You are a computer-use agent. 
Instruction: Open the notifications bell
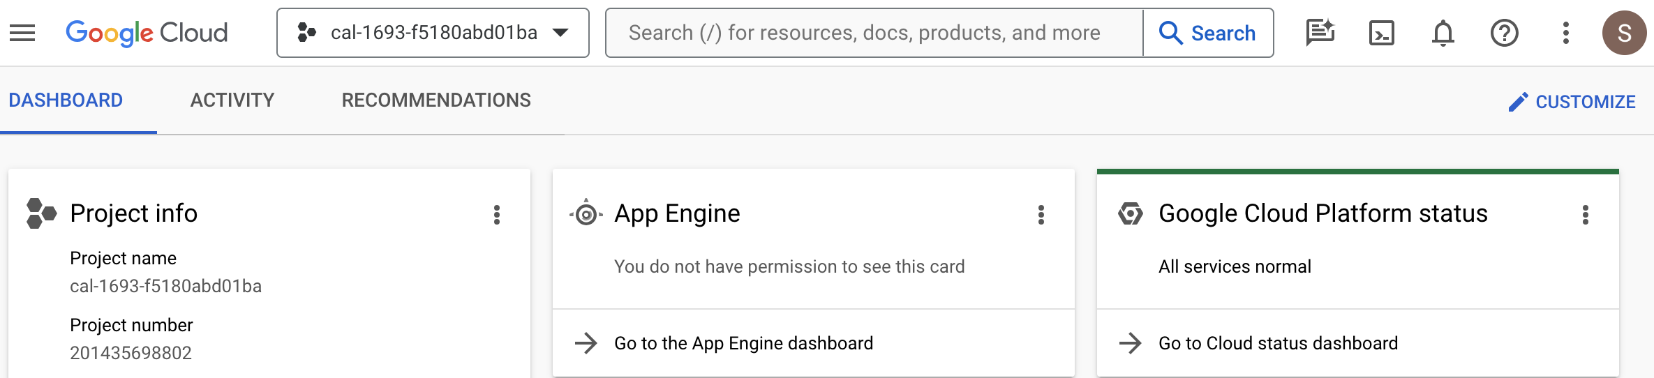tap(1443, 33)
